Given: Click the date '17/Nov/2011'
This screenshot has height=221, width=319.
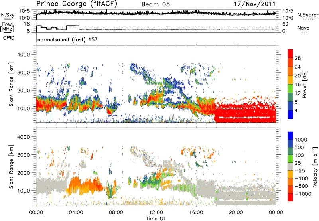Looking at the screenshot, I should (254, 4).
